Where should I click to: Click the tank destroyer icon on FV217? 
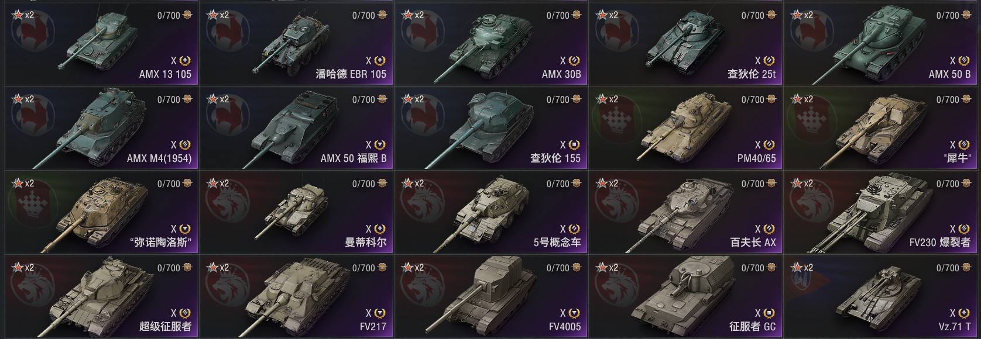point(379,313)
